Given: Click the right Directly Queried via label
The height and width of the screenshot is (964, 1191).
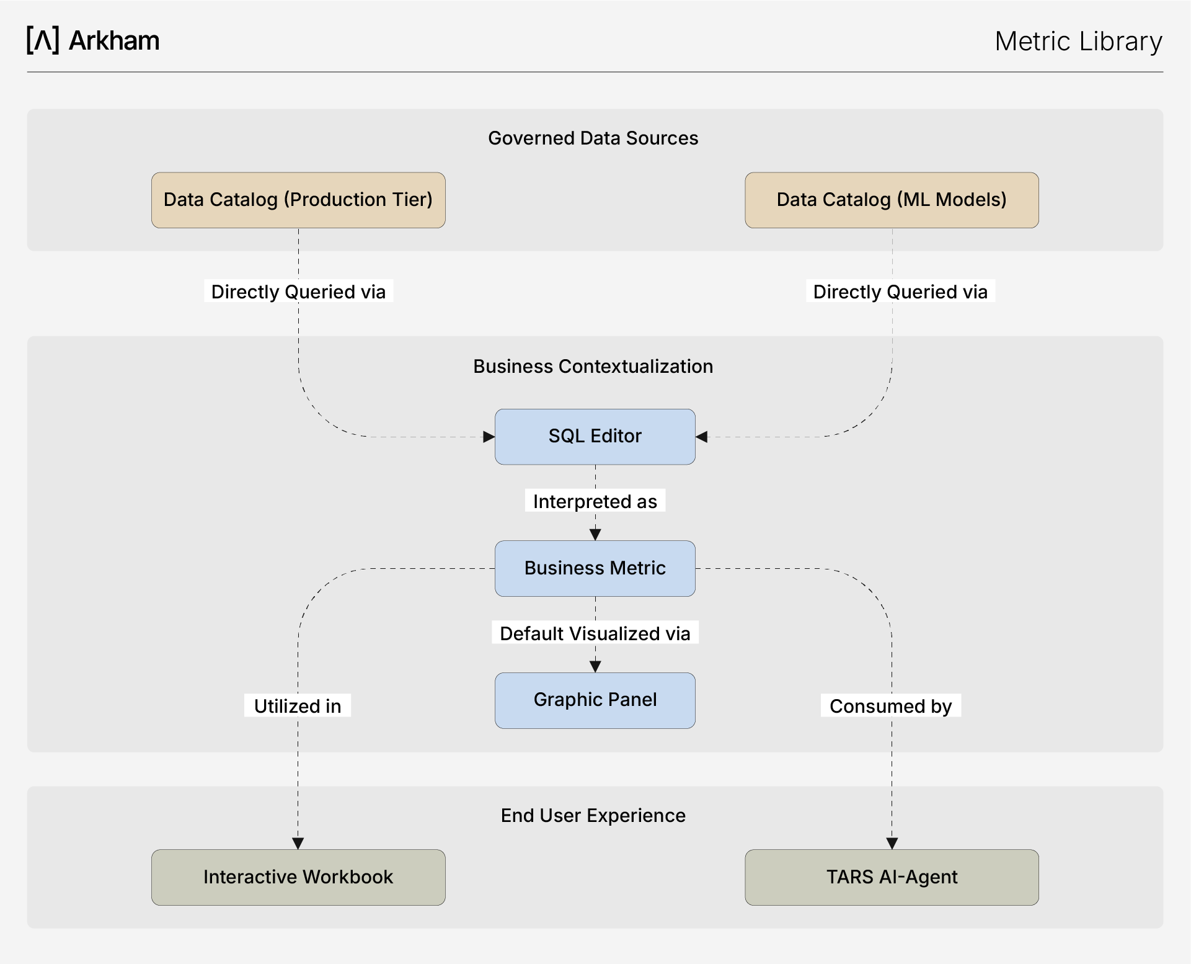Looking at the screenshot, I should tap(900, 292).
